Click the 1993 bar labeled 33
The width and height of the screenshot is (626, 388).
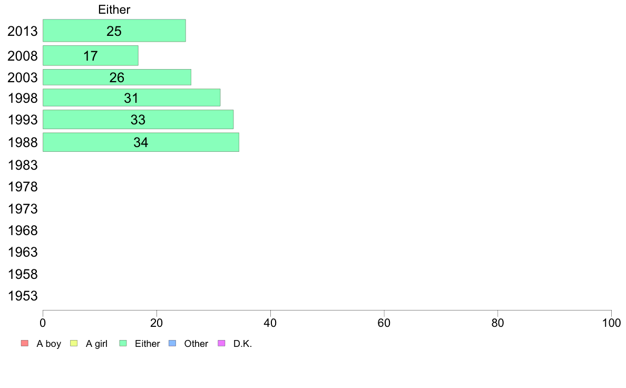click(138, 120)
